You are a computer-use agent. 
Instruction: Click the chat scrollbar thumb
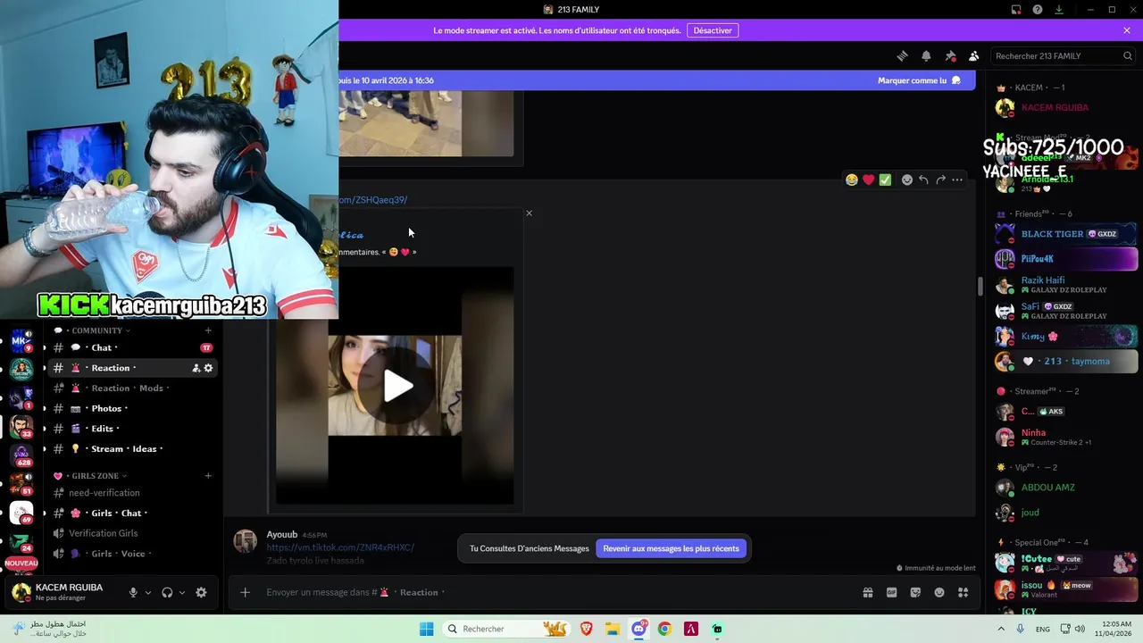coord(980,287)
